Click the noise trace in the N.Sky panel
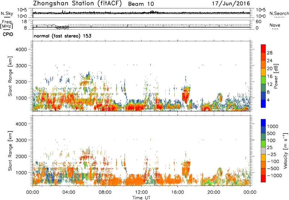 pyautogui.click(x=141, y=13)
